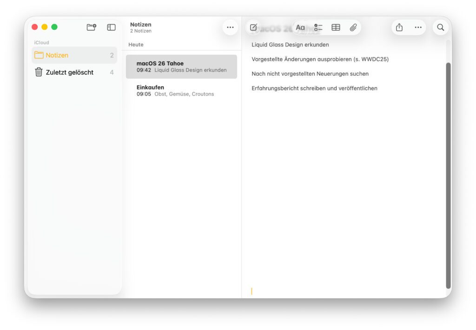The width and height of the screenshot is (476, 330).
Task: Open the more options menu in the note toolbar
Action: pyautogui.click(x=417, y=27)
